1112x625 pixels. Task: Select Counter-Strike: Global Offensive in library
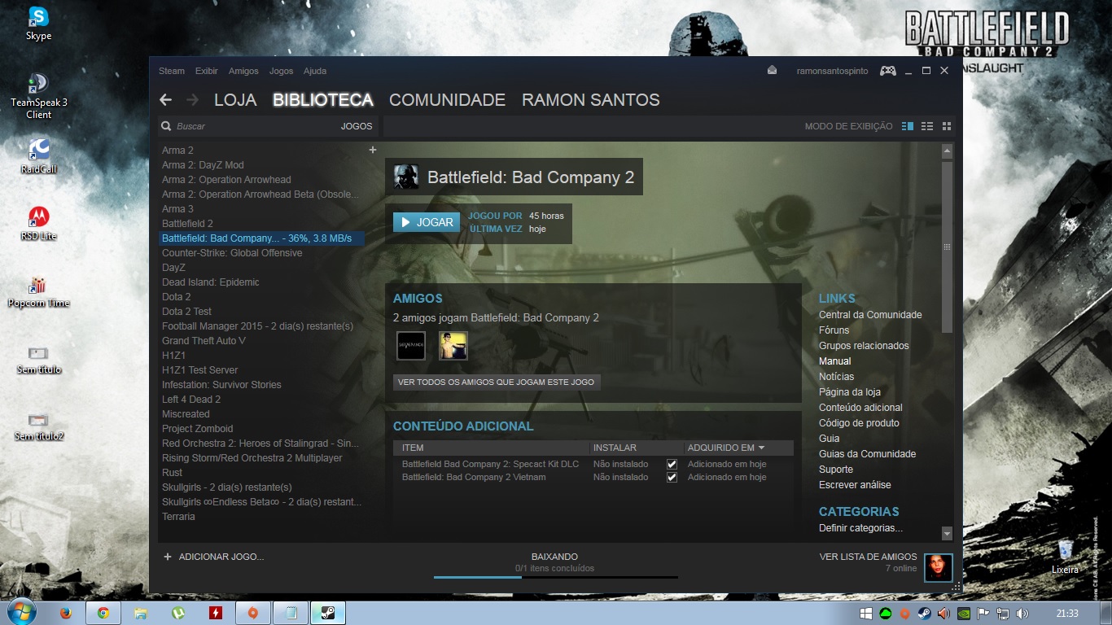coord(232,253)
